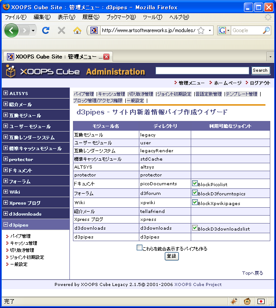Expand the protector sidebar section

click(x=6, y=159)
